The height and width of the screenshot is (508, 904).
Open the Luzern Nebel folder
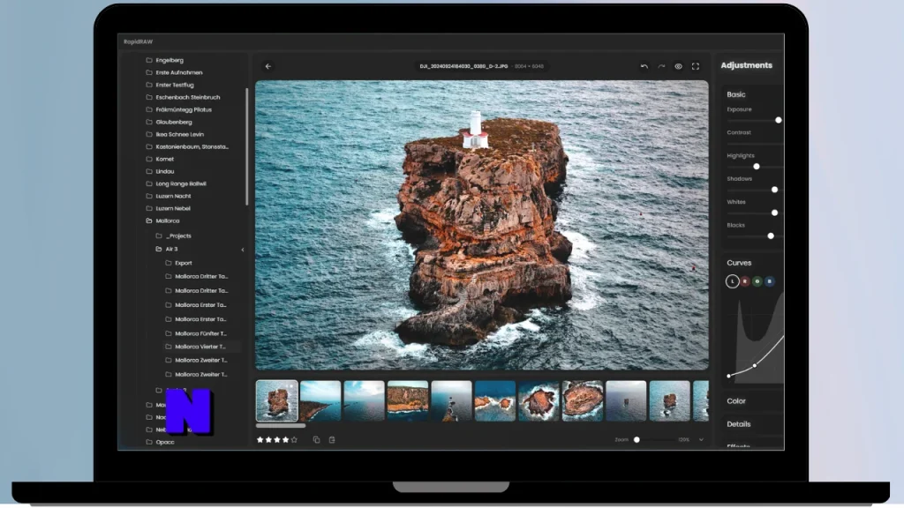[173, 208]
